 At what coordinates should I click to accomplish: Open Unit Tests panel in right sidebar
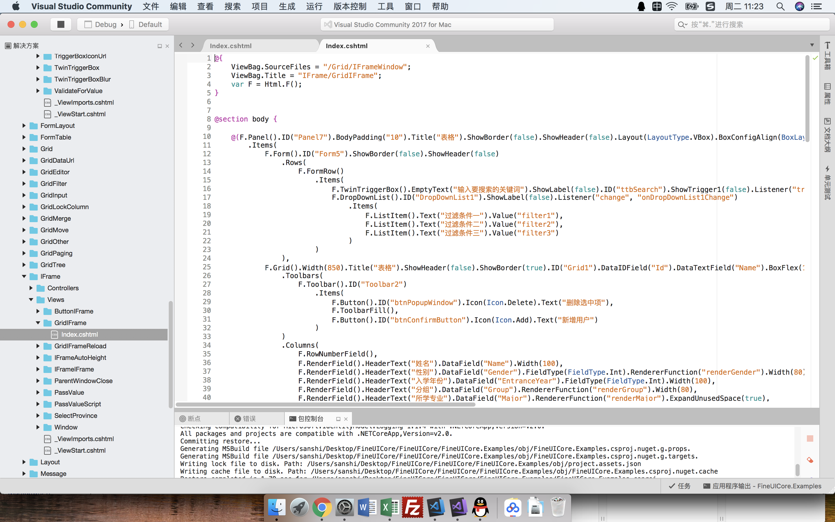tap(827, 182)
